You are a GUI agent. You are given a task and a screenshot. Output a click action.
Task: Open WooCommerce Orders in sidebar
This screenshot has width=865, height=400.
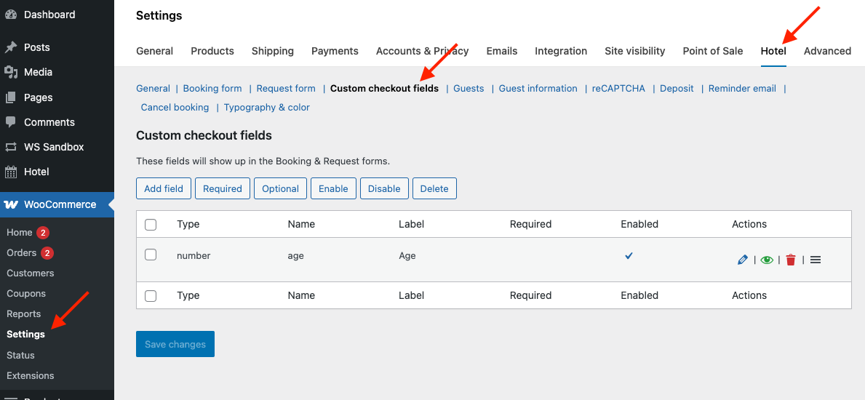click(x=22, y=253)
